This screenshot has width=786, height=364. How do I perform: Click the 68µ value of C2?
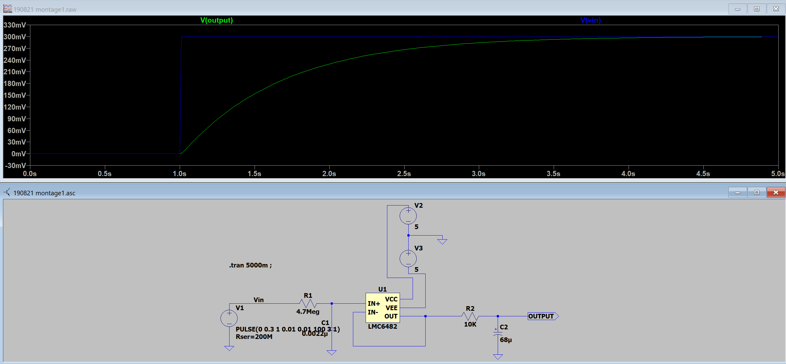(506, 340)
